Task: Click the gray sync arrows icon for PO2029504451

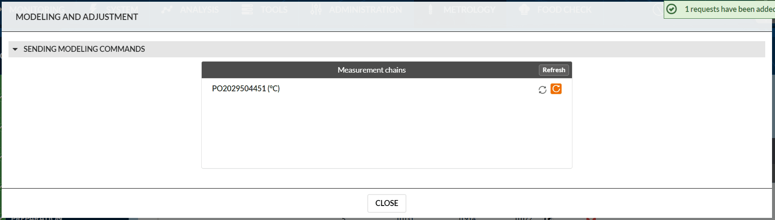Action: pos(542,90)
